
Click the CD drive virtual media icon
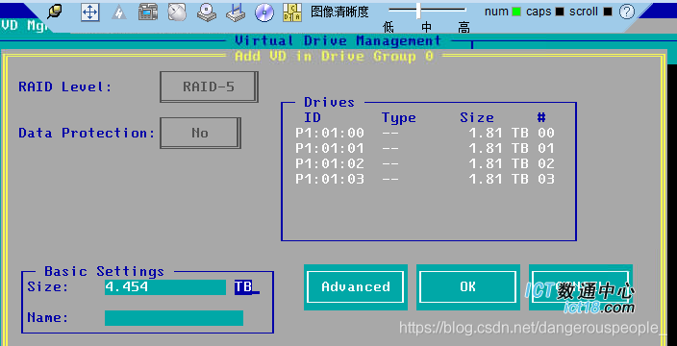coord(207,12)
